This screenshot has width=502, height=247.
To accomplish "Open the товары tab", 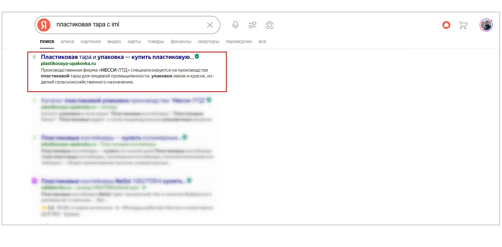I will point(156,41).
